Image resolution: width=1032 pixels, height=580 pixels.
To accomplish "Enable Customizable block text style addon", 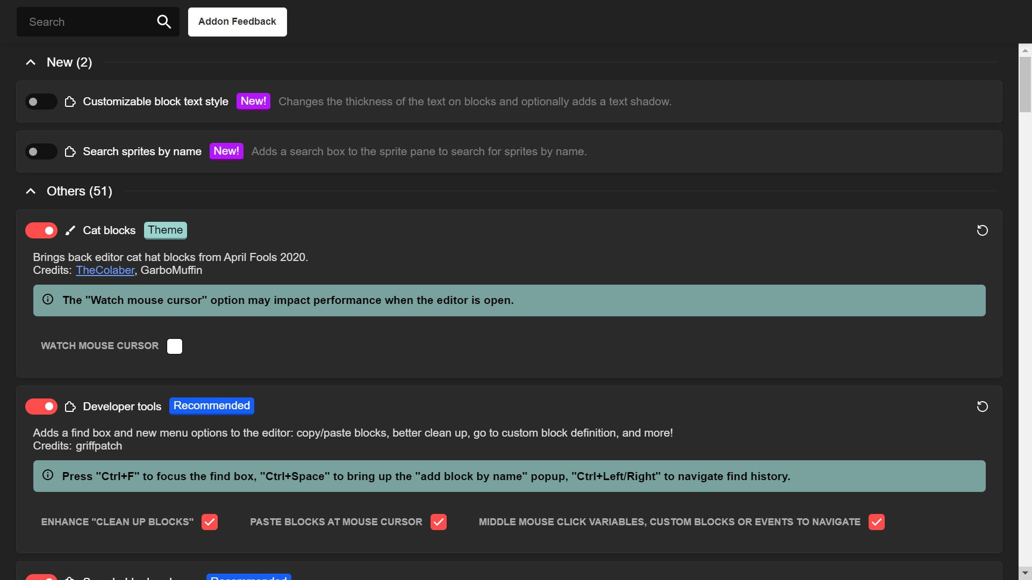I will (x=41, y=102).
